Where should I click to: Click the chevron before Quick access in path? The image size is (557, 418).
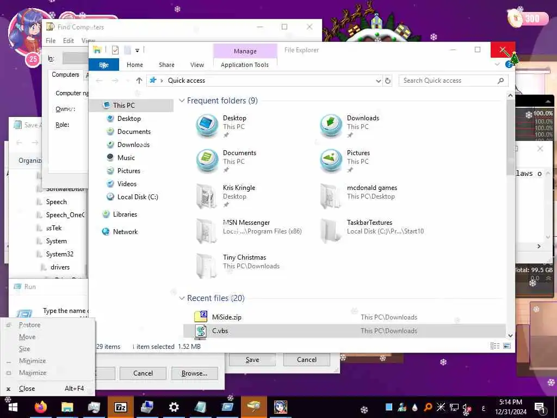162,81
